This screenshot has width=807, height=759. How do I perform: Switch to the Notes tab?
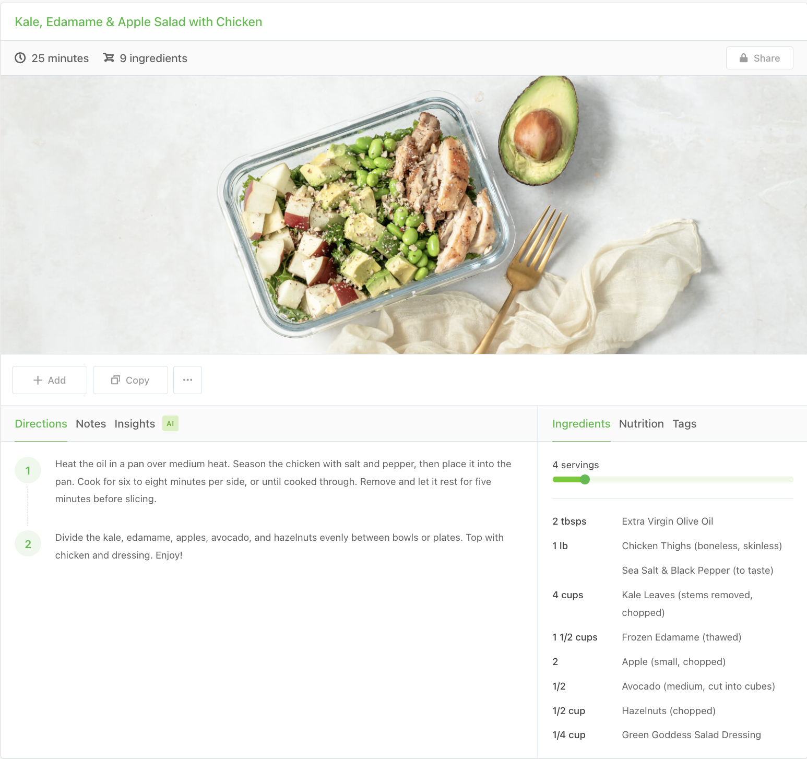click(x=91, y=424)
